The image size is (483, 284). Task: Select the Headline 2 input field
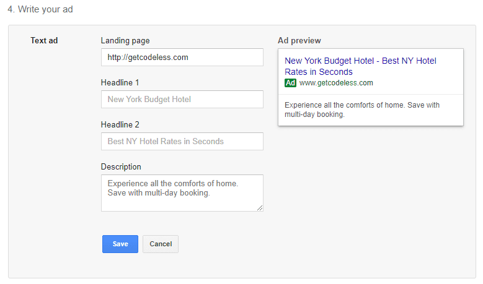click(182, 142)
